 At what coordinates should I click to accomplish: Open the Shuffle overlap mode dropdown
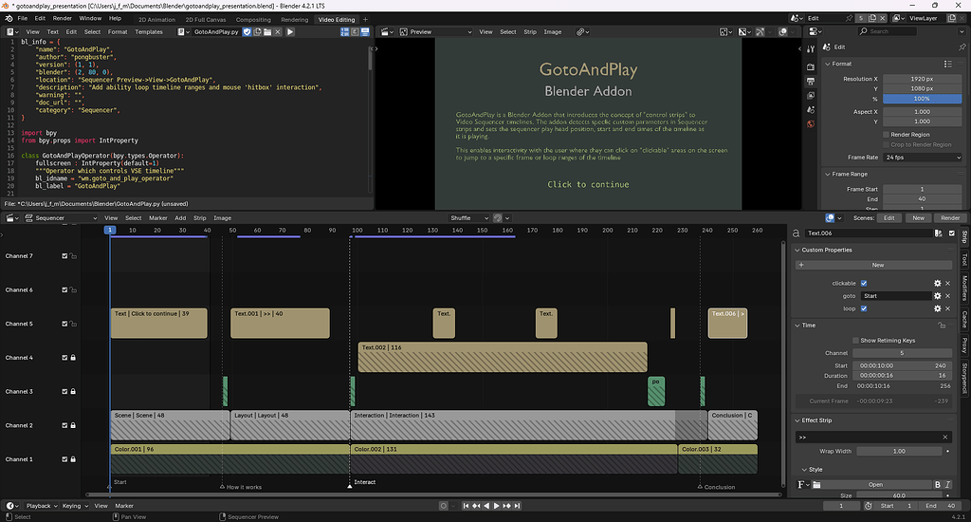[468, 218]
